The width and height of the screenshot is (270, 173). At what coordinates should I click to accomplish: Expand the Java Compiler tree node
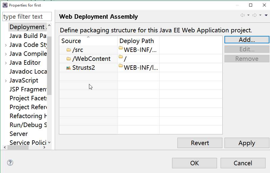click(6, 54)
